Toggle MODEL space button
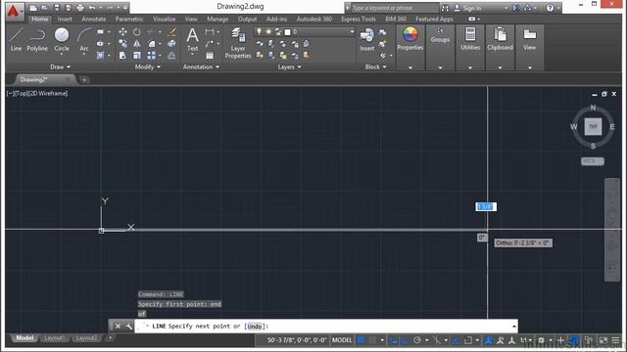 [342, 340]
